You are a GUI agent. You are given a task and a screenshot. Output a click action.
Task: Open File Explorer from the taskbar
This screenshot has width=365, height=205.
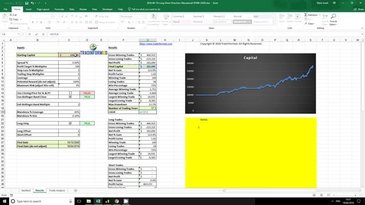88,201
